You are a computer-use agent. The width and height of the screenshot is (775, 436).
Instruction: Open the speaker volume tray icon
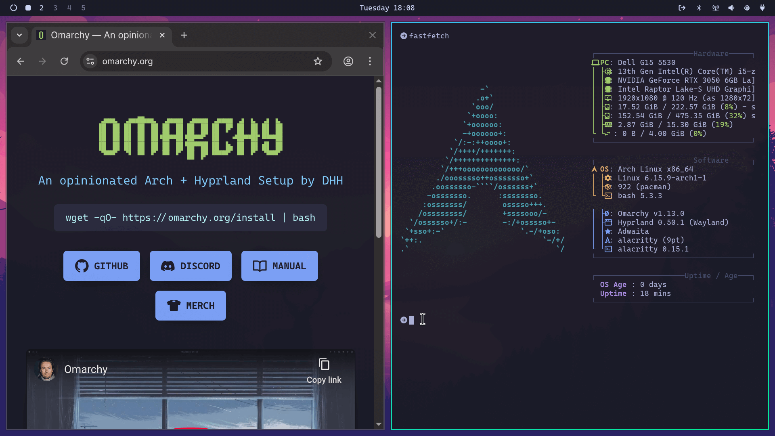pyautogui.click(x=731, y=8)
